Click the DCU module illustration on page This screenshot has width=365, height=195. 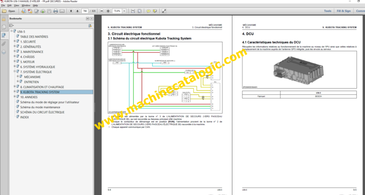point(298,70)
